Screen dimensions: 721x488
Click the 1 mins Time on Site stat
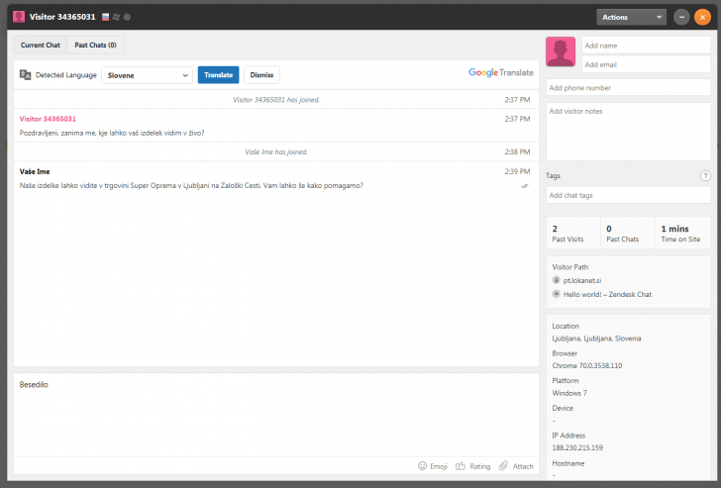click(x=682, y=233)
